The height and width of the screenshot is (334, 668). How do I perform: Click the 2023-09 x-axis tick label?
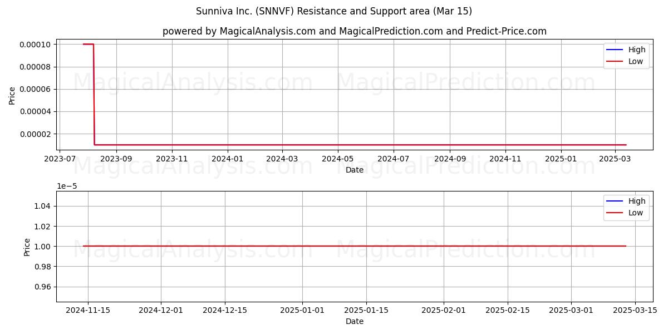click(116, 159)
